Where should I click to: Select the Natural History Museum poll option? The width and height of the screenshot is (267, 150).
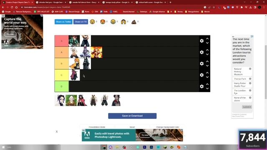coord(242,72)
